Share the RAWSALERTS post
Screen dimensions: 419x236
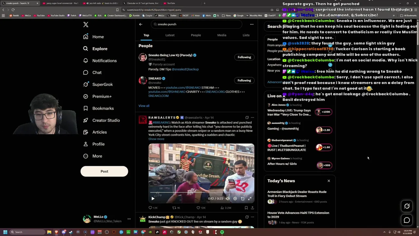252,208
